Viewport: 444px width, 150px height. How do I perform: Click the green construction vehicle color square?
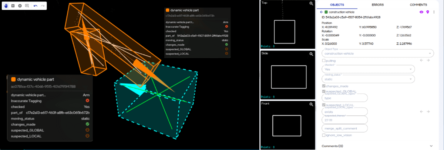[326, 12]
